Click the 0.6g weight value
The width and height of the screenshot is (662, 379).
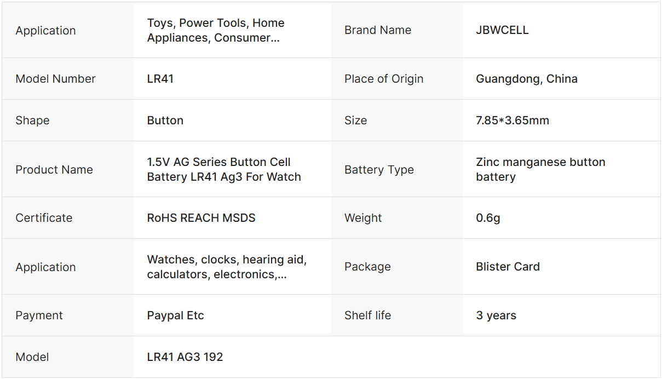coord(488,218)
